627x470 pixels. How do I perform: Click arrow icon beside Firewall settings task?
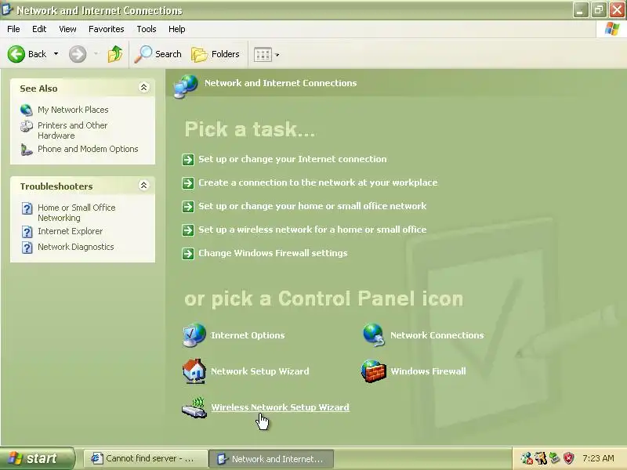[x=188, y=254]
